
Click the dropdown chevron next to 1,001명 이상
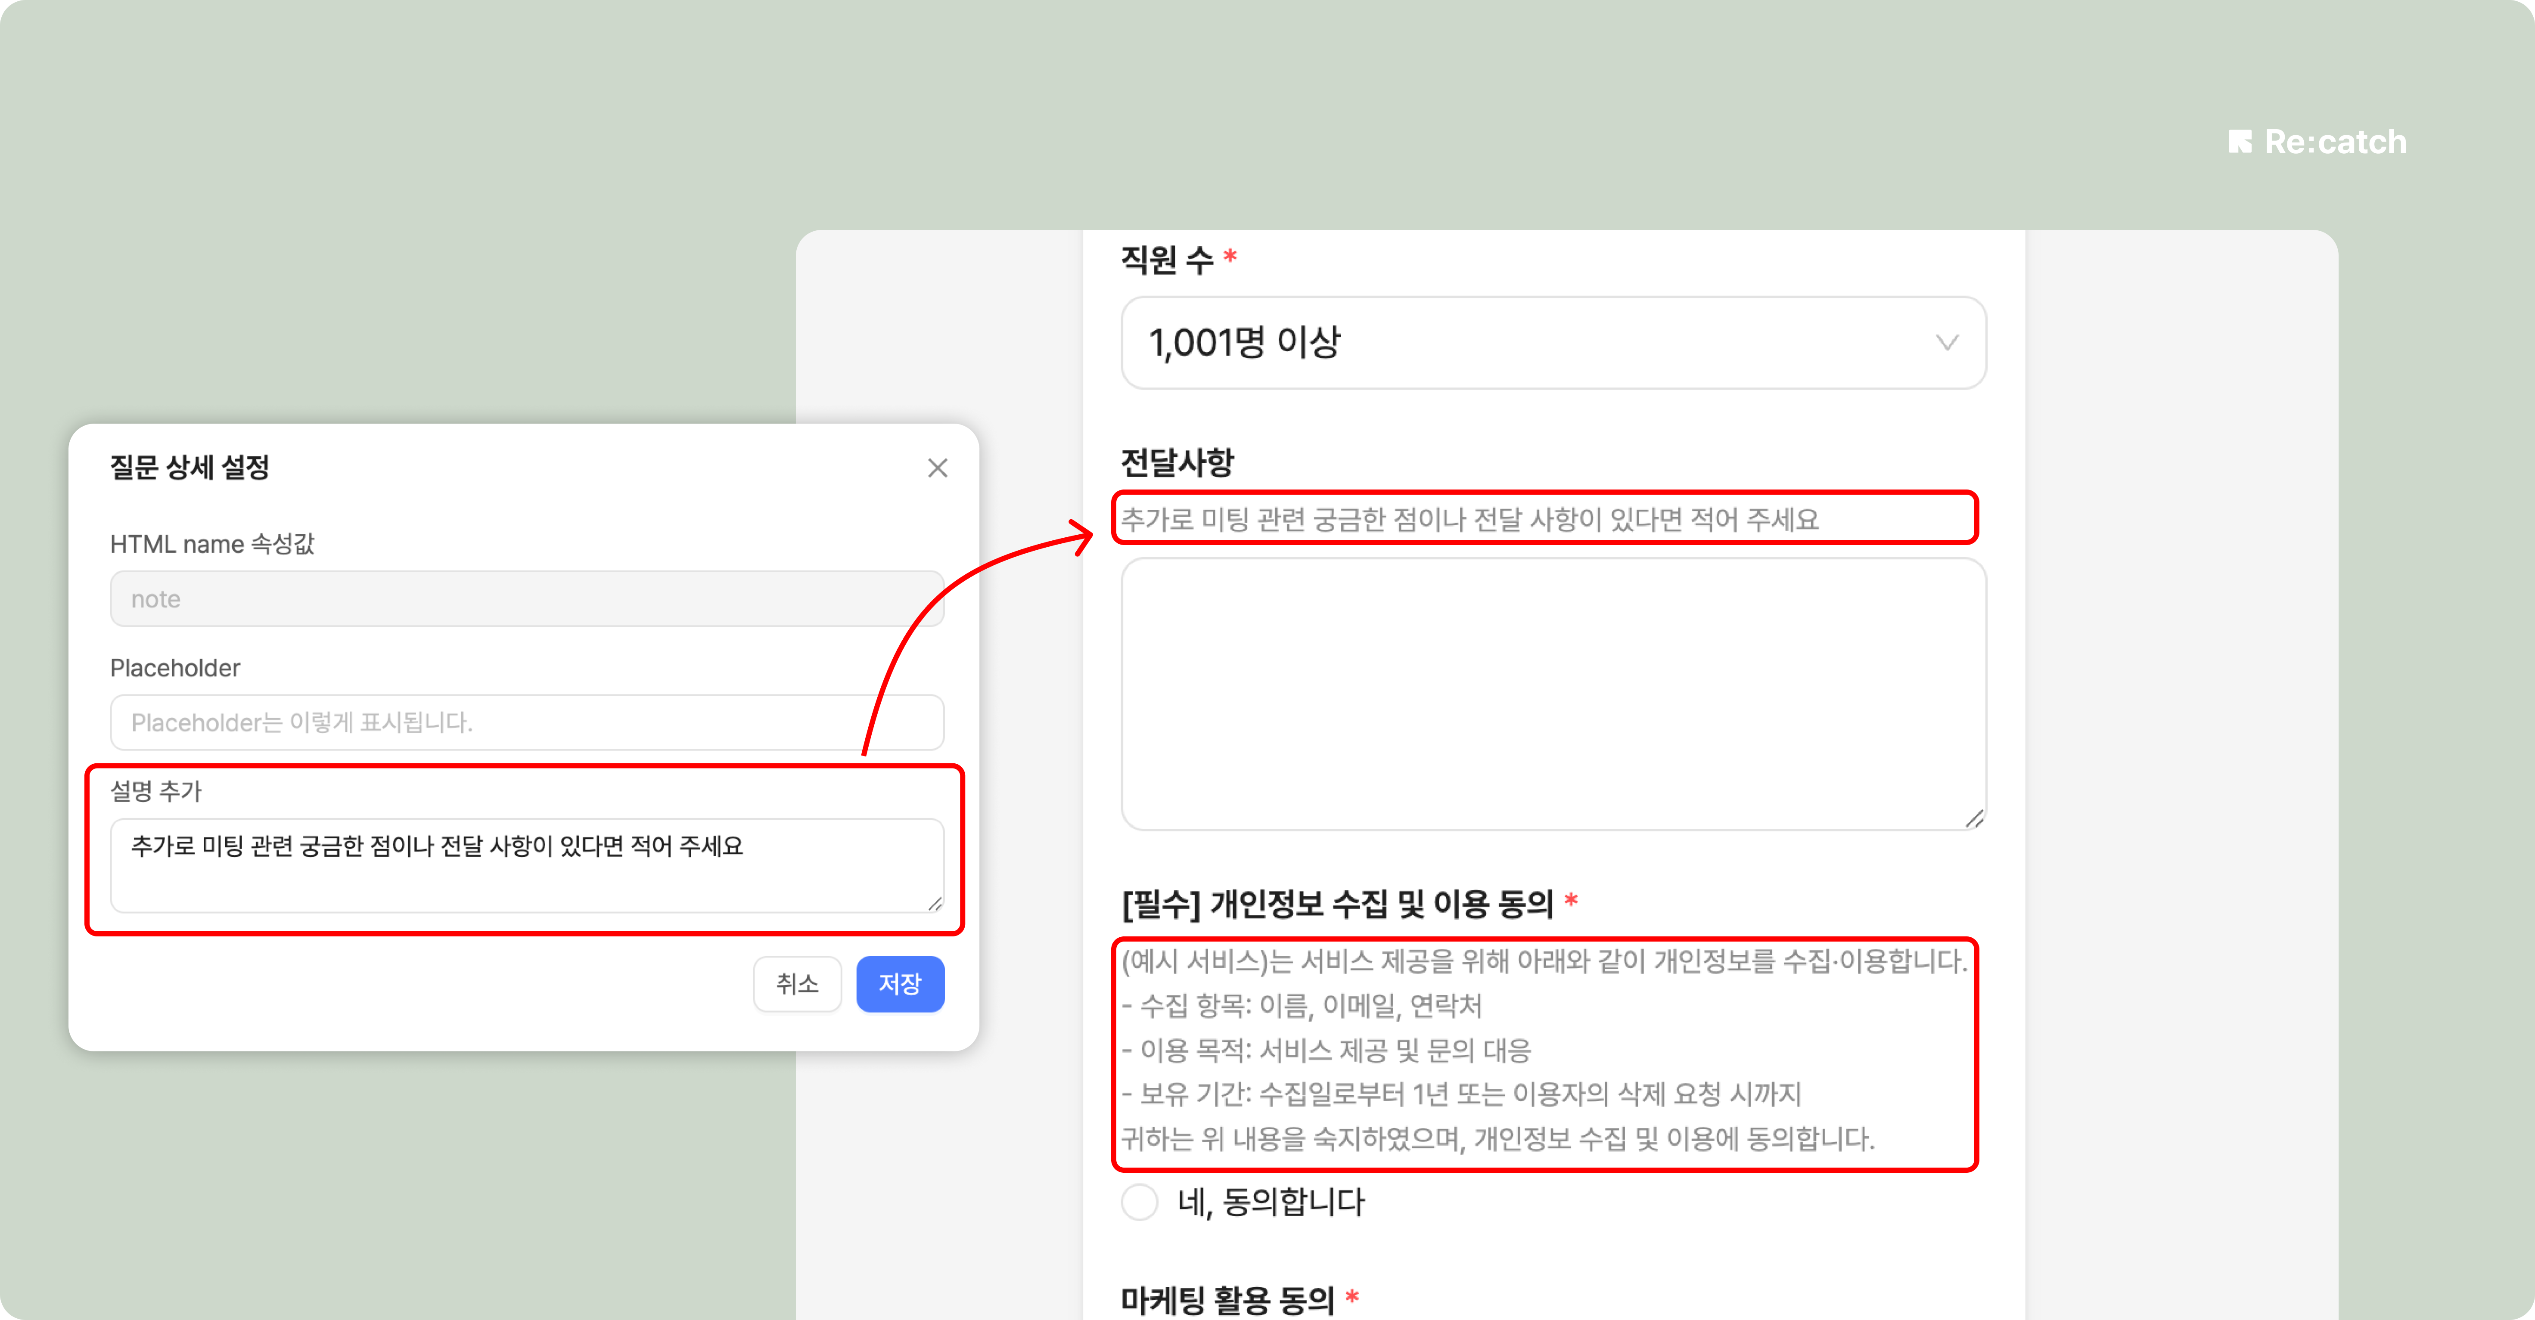click(x=1947, y=342)
